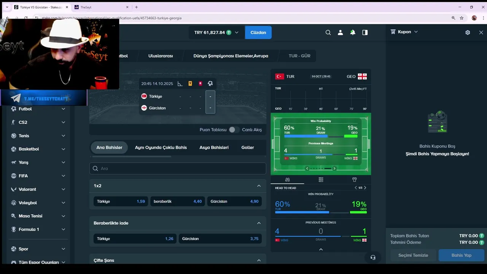The image size is (487, 274).
Task: Toggle the side panel layout icon
Action: (365, 33)
